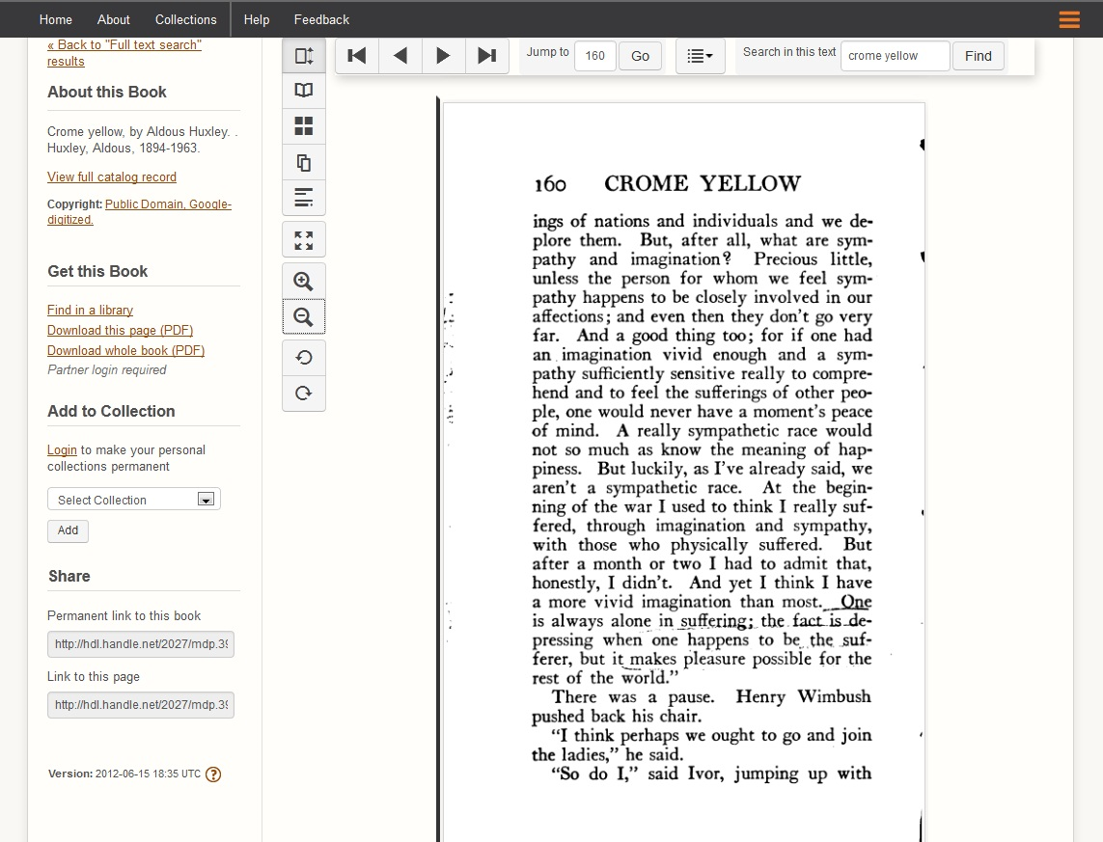Screen dimensions: 1103x842
Task: Go to first page
Action: click(x=357, y=56)
